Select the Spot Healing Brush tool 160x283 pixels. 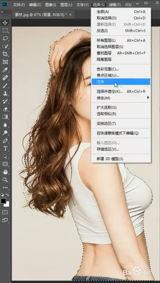click(5, 78)
